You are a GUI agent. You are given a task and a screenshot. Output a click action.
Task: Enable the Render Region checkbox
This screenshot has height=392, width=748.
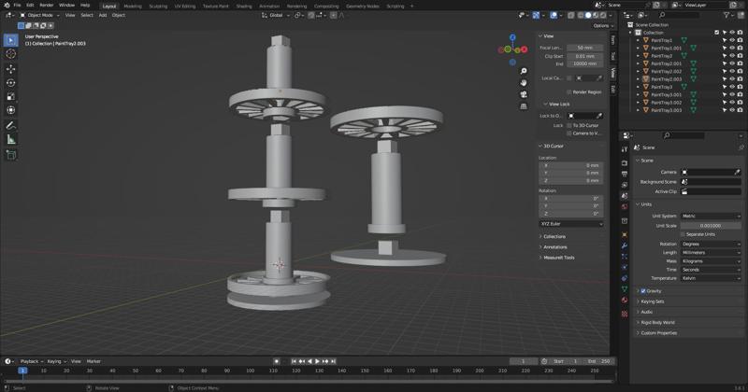point(569,91)
